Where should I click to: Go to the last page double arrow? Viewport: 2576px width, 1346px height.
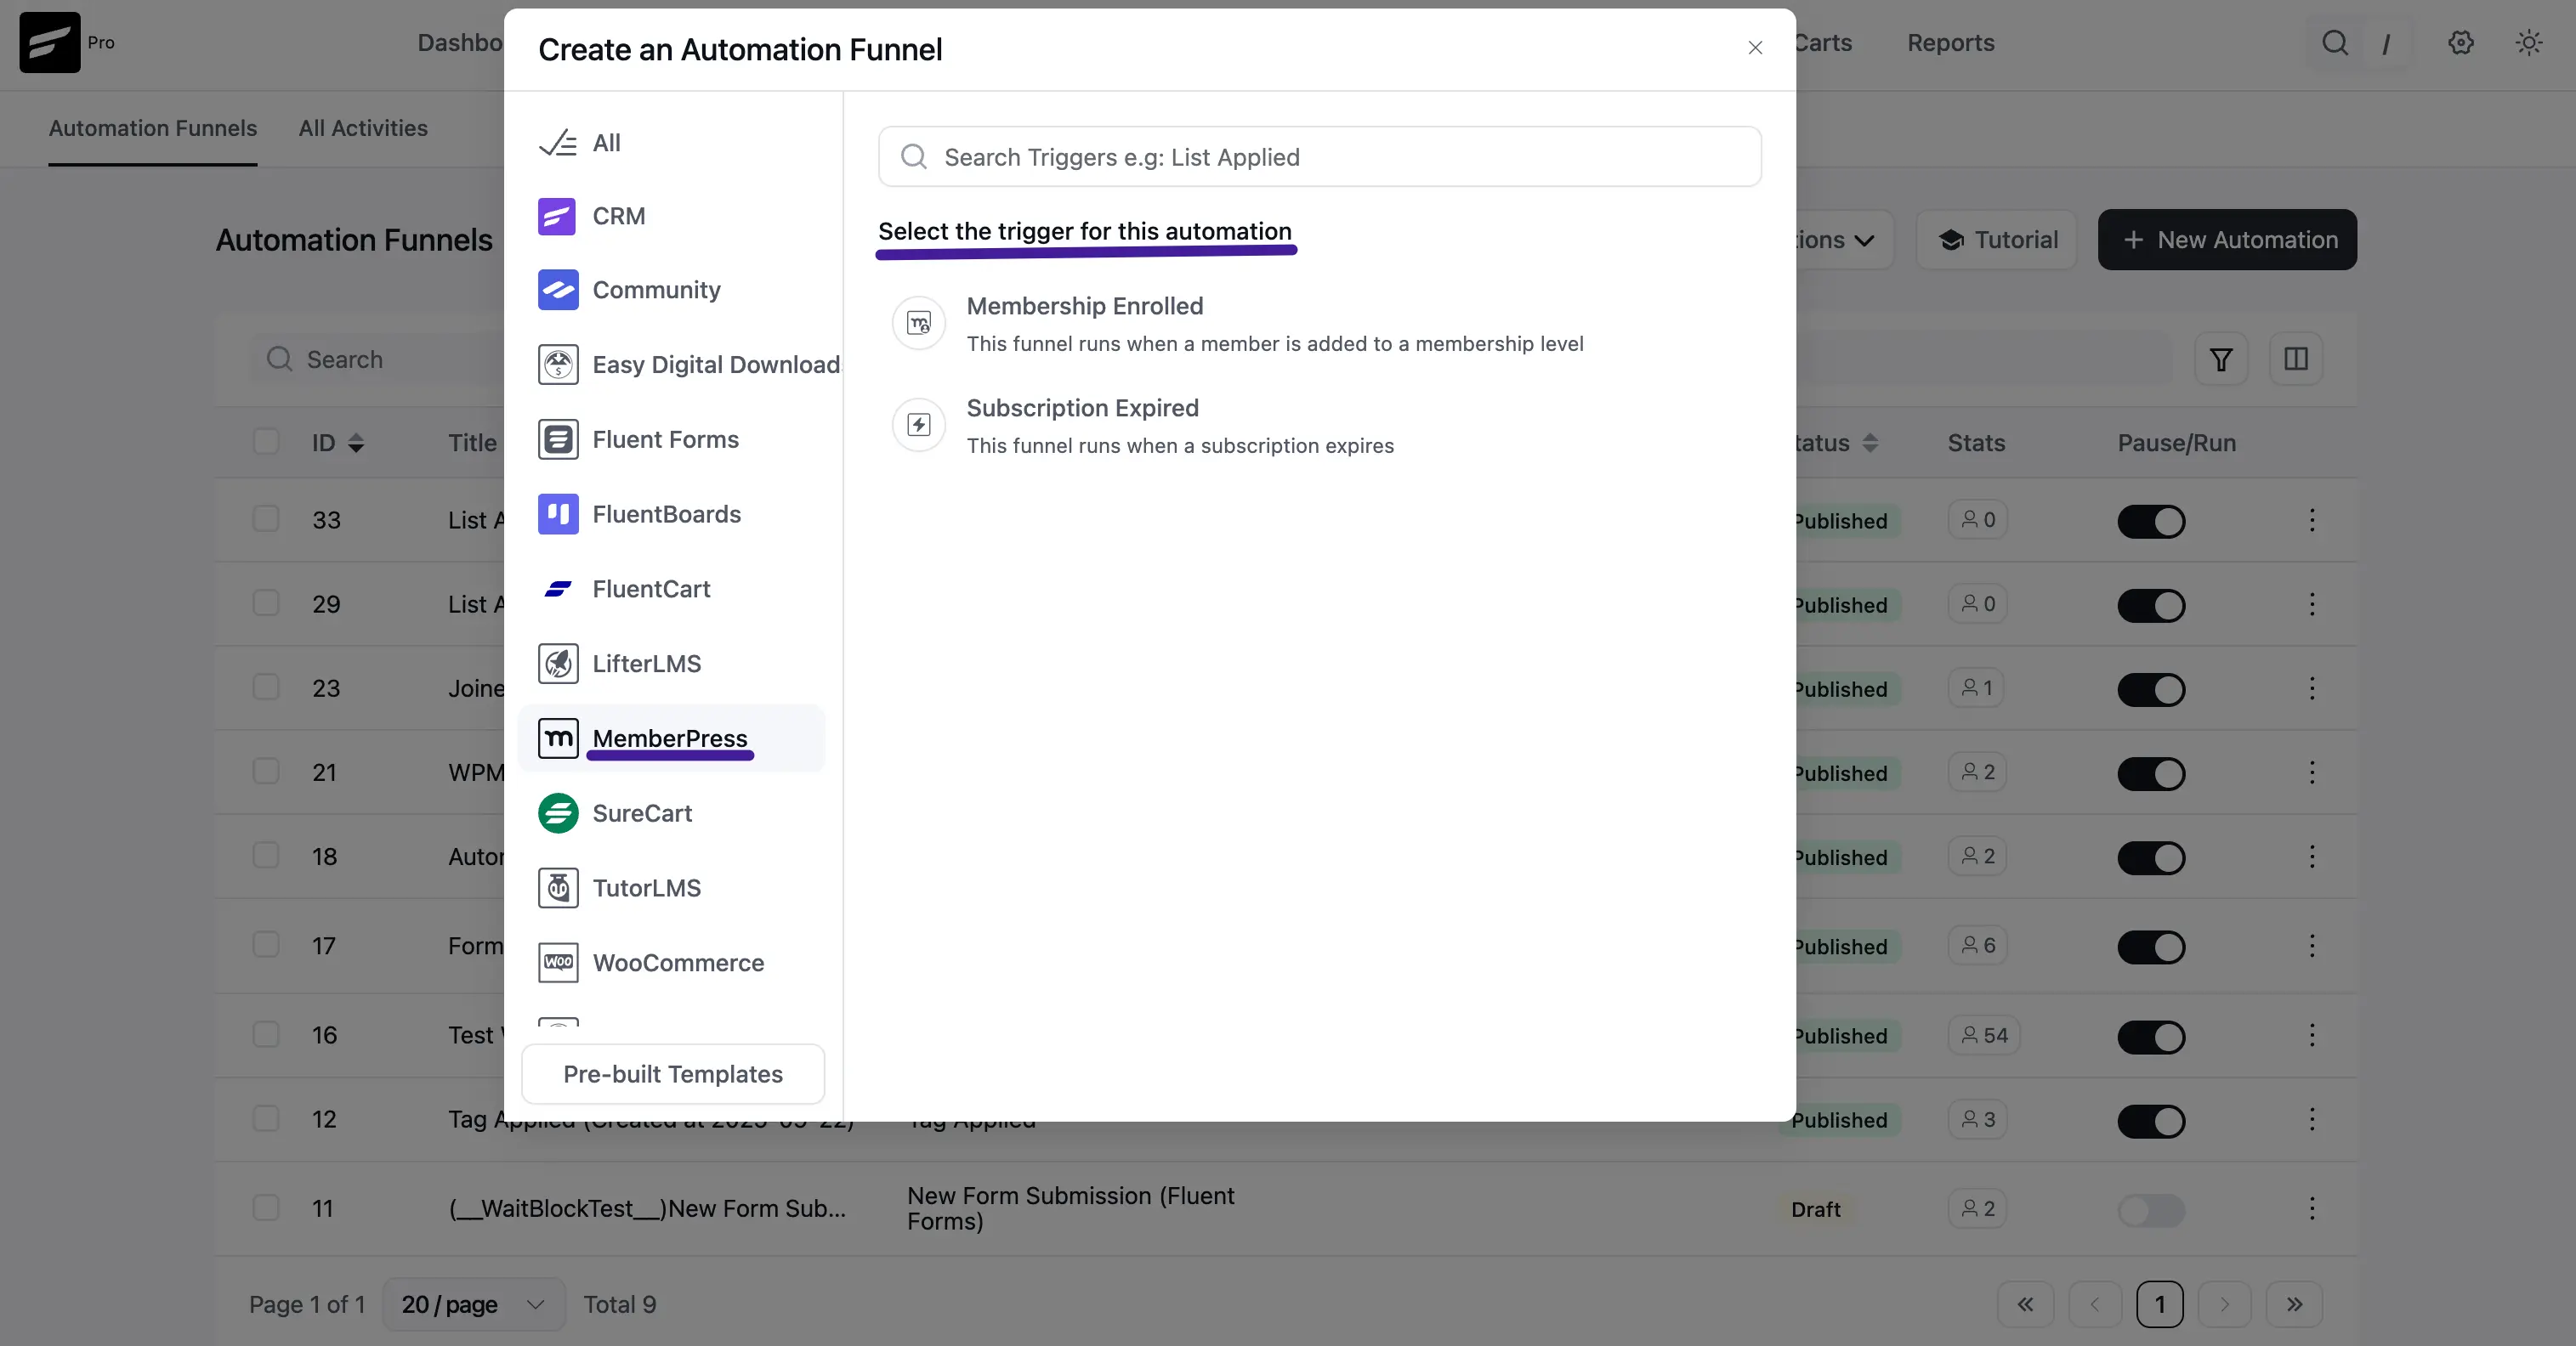tap(2294, 1304)
